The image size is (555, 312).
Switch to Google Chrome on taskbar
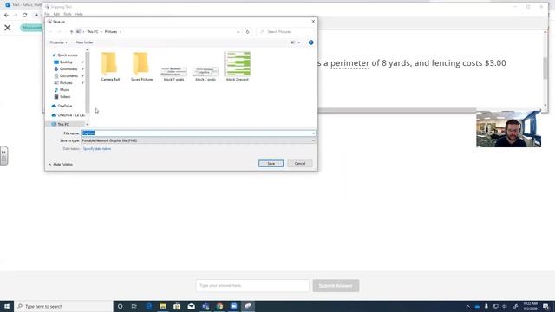click(x=219, y=306)
